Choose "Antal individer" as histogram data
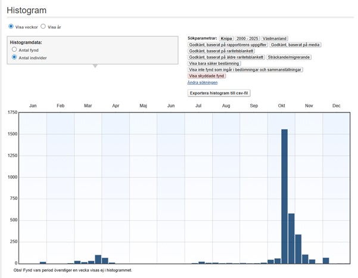Viewport: 358px width, 278px height. click(14, 57)
